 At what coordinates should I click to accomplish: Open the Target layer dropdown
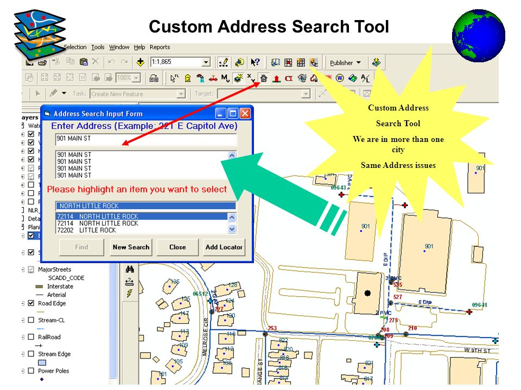point(306,94)
